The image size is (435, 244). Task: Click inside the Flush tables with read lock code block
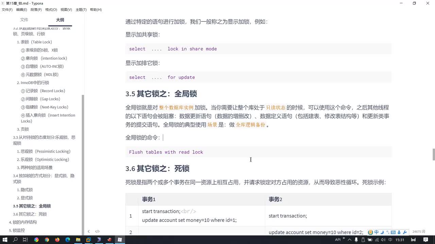(x=258, y=152)
